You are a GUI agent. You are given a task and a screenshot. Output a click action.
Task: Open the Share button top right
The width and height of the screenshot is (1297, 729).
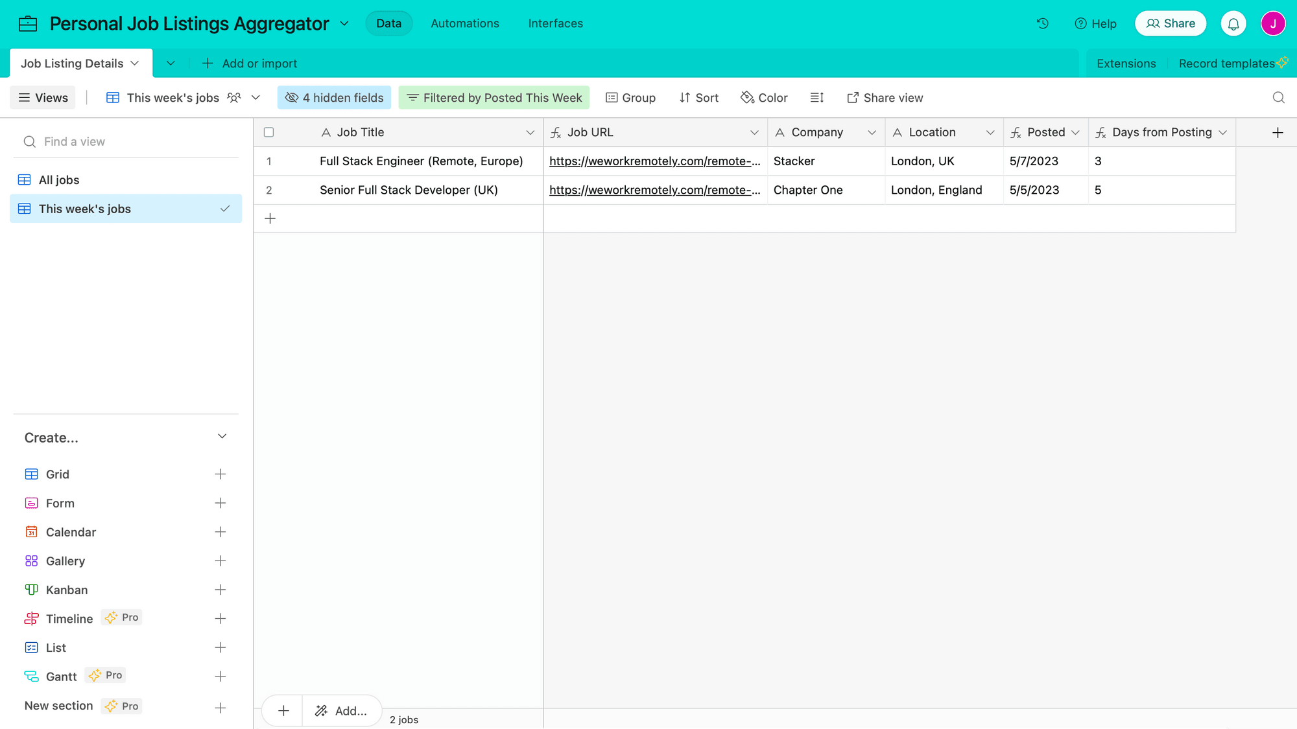pos(1171,24)
